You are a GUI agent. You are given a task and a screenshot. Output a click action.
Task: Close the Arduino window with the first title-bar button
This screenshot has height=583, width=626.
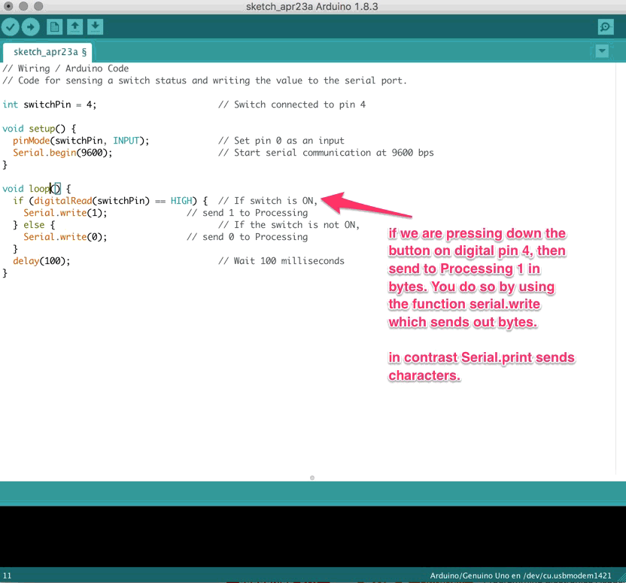point(8,6)
